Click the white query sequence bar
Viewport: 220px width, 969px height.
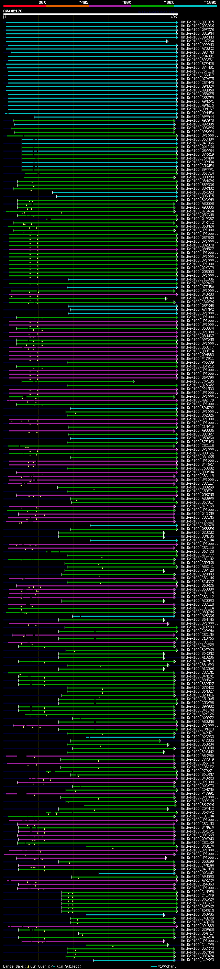[91, 14]
